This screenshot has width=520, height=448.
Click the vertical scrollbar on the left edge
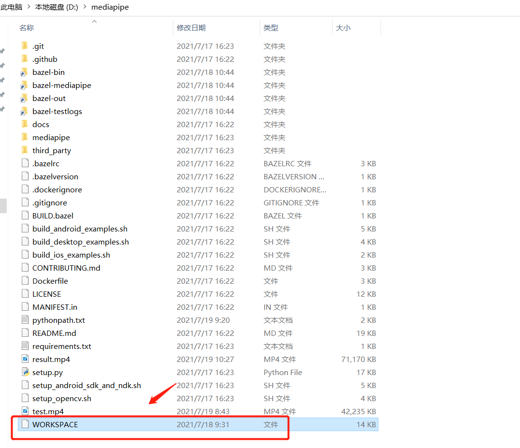[3, 205]
